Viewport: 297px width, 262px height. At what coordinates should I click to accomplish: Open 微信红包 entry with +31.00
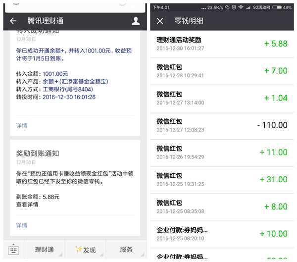tap(222, 180)
